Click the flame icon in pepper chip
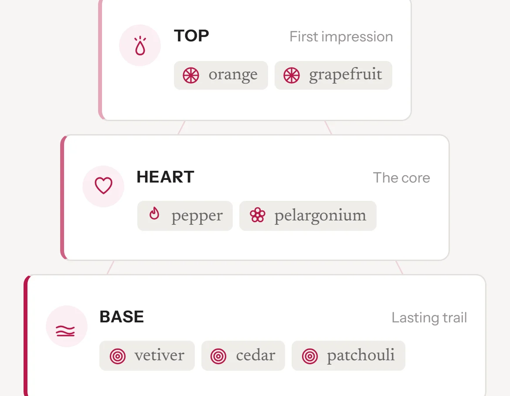Screen dimensions: 510x396 click(x=154, y=213)
